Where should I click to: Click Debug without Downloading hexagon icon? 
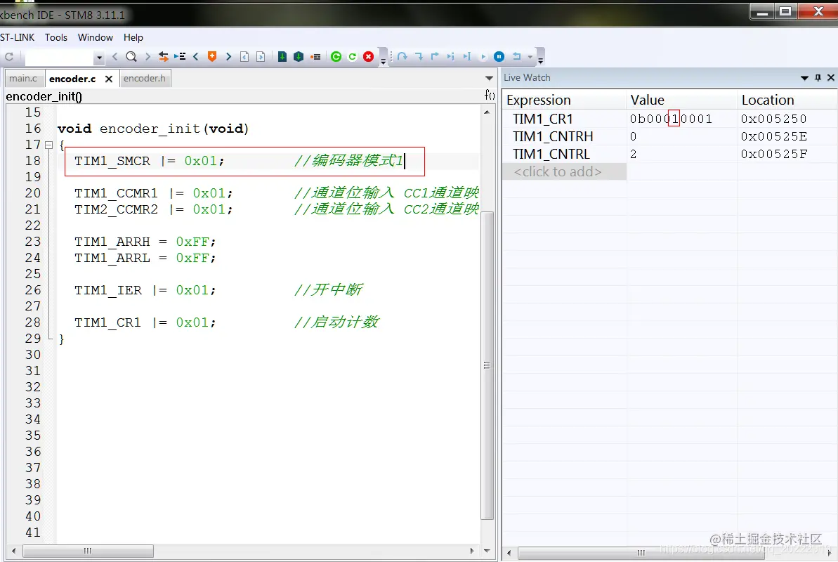(299, 57)
